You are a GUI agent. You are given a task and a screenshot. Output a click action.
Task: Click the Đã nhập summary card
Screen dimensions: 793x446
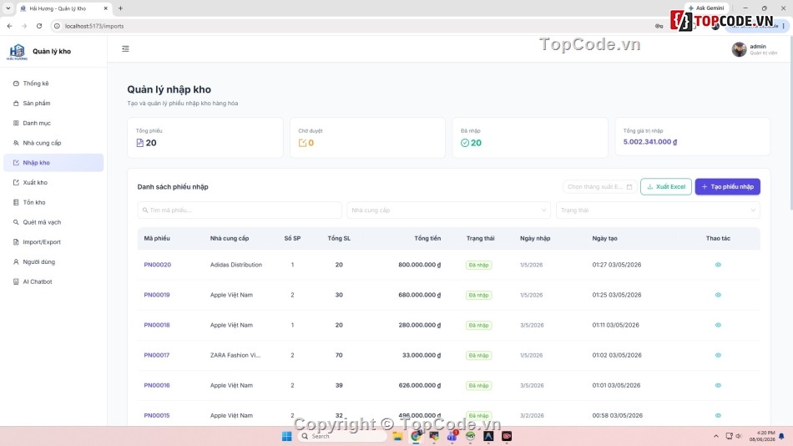coord(530,138)
